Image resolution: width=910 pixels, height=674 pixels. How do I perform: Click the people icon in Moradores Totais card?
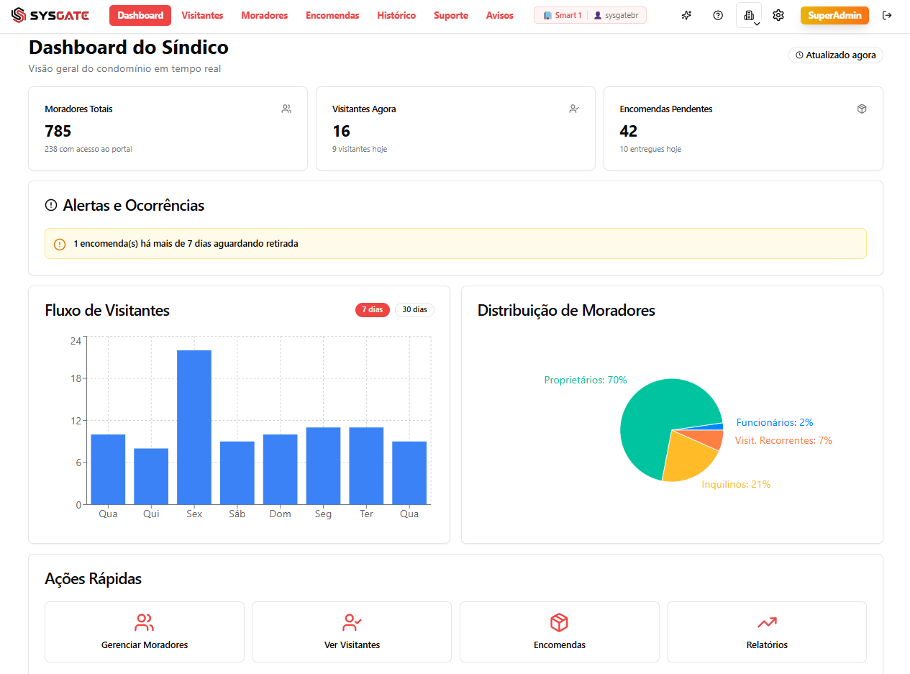(x=286, y=109)
